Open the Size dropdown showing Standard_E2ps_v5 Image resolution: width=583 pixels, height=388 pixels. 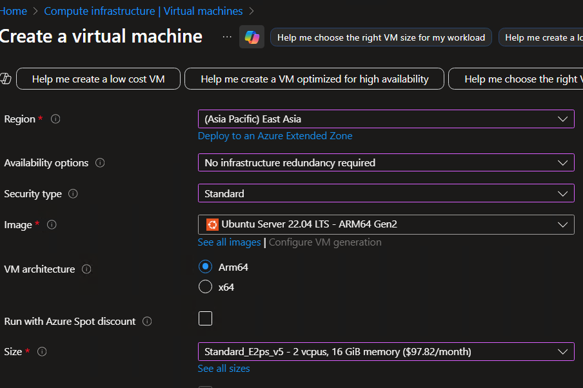coord(386,351)
